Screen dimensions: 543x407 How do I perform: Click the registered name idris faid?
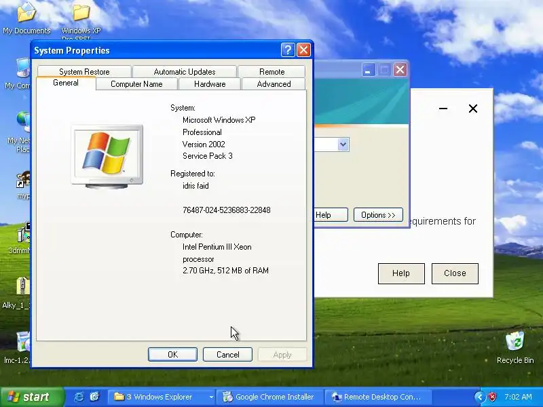(195, 186)
